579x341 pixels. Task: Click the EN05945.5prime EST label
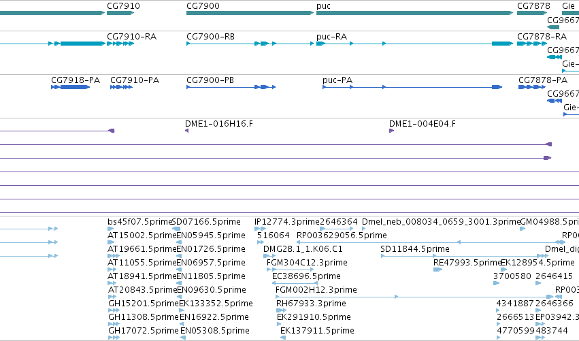211,236
